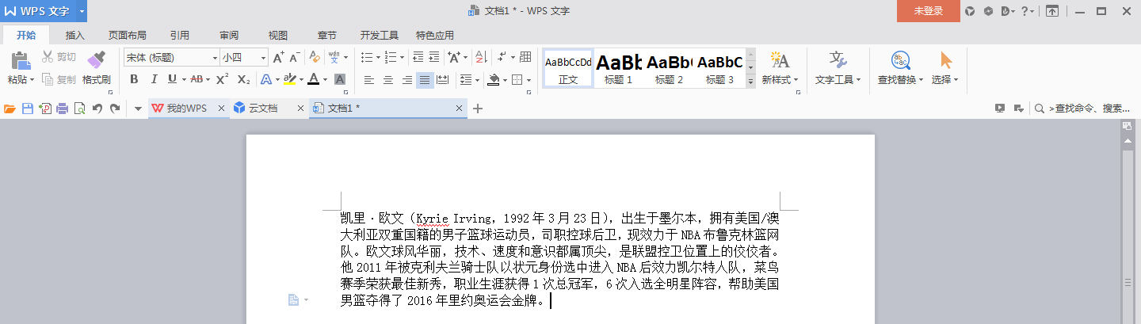The height and width of the screenshot is (324, 1141).
Task: Open WPS 文字 application menu arrow
Action: coord(82,11)
